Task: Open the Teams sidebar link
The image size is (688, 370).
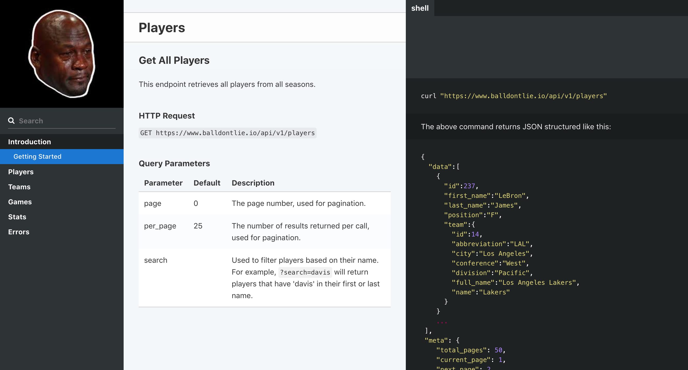Action: (x=19, y=187)
